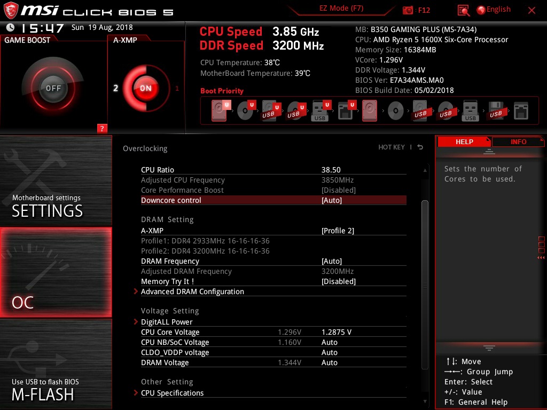Choose A-XMP profile number 2
Image resolution: width=547 pixels, height=410 pixels.
tap(115, 88)
